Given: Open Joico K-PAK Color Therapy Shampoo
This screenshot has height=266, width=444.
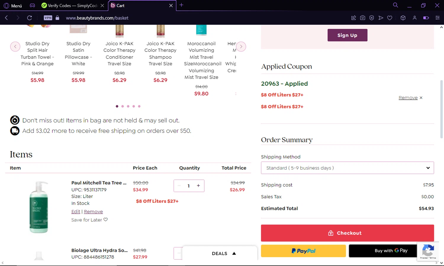Looking at the screenshot, I should point(160,53).
